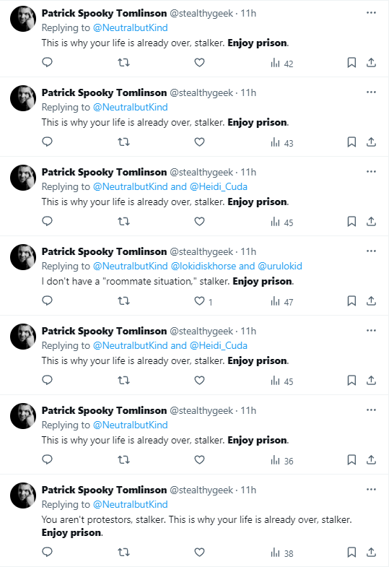Click the avatar on the topmost tweet
389x567 pixels.
tap(23, 19)
